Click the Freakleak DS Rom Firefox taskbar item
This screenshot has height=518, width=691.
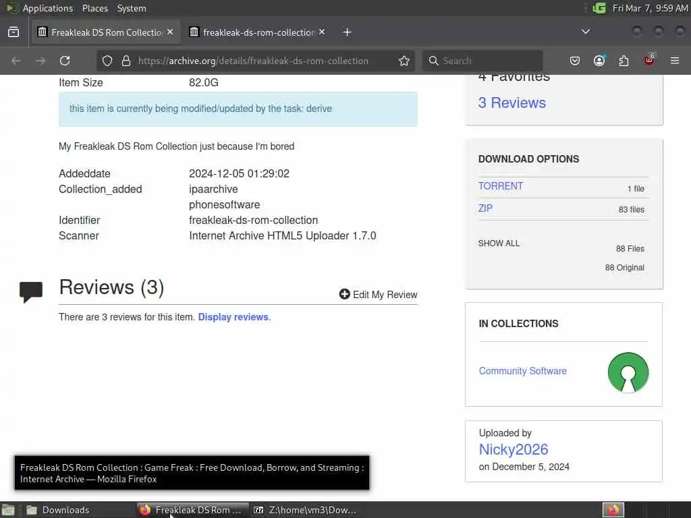(x=192, y=510)
